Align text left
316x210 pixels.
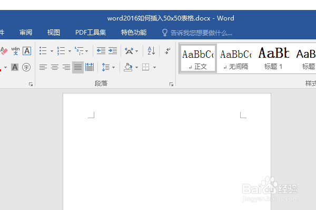(x=43, y=67)
